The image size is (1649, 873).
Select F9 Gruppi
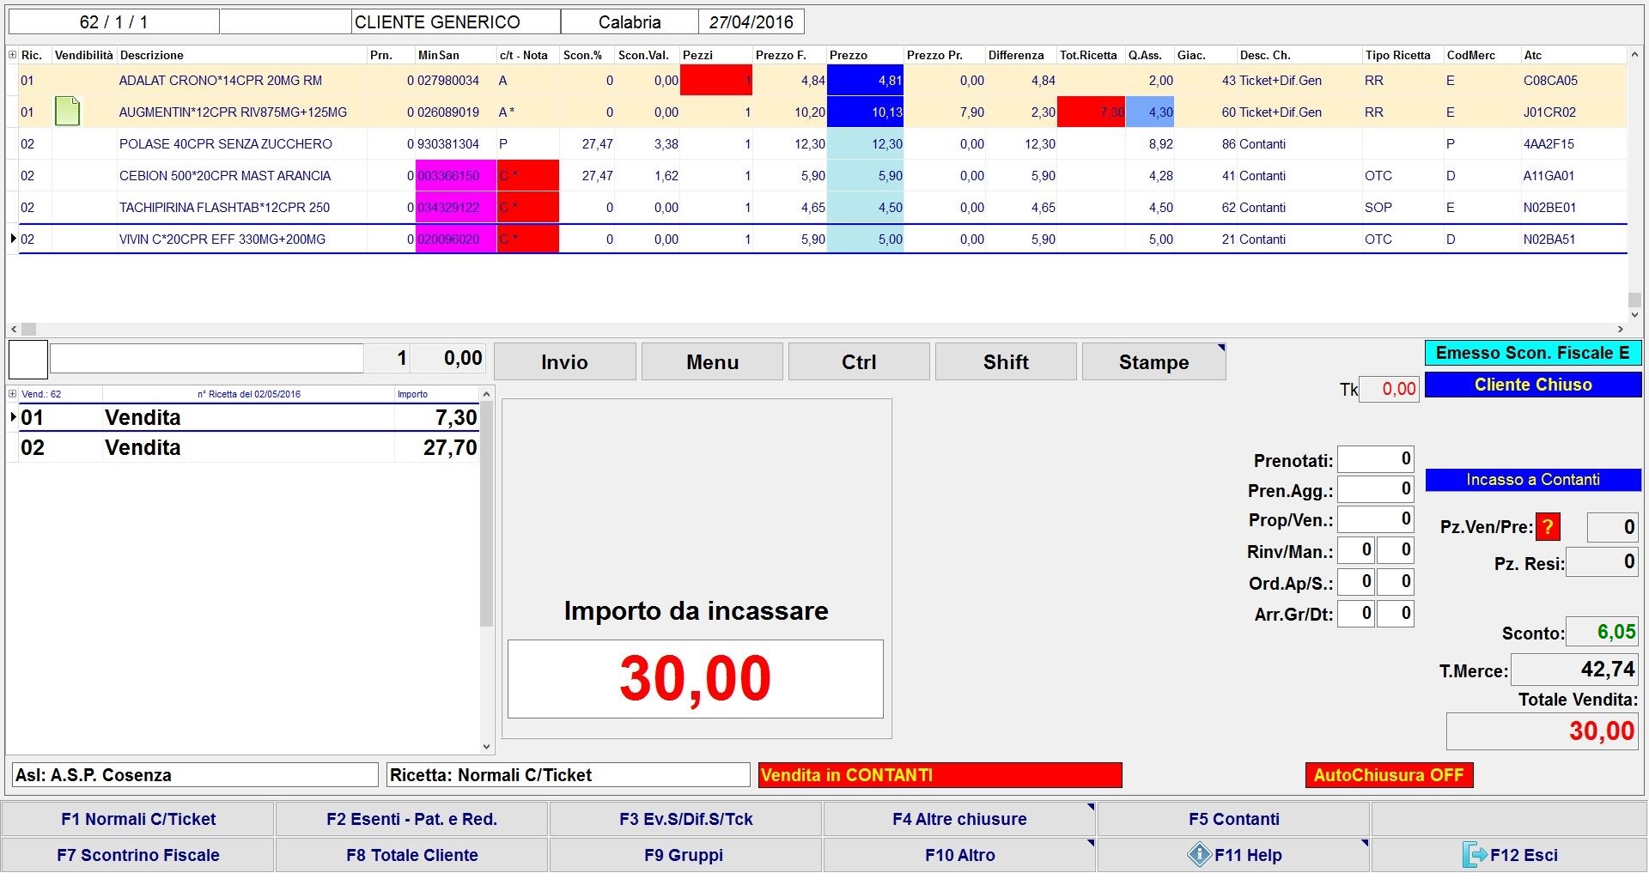coord(684,855)
